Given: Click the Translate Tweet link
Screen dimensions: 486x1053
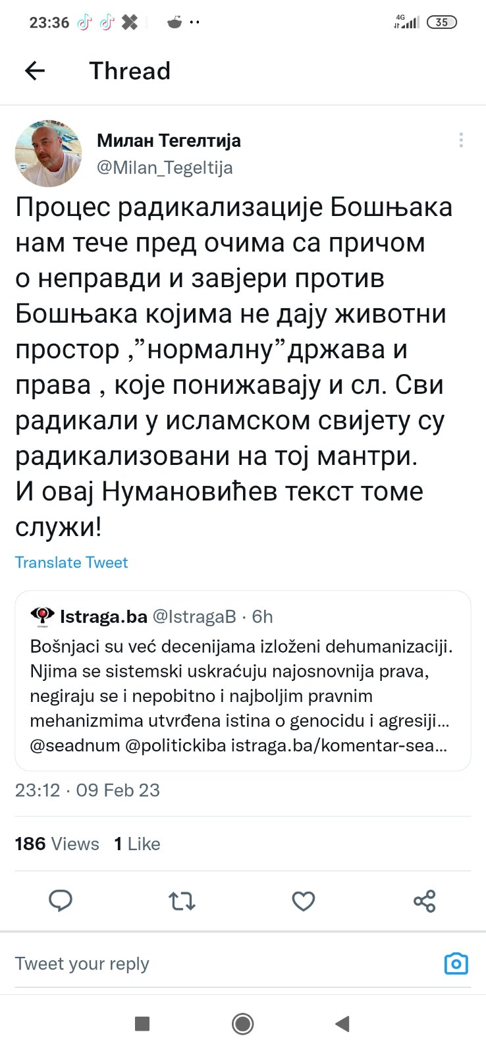Looking at the screenshot, I should (71, 562).
